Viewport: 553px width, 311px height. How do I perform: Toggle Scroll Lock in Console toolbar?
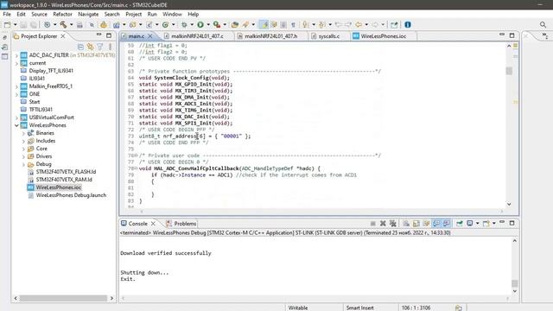(x=416, y=224)
